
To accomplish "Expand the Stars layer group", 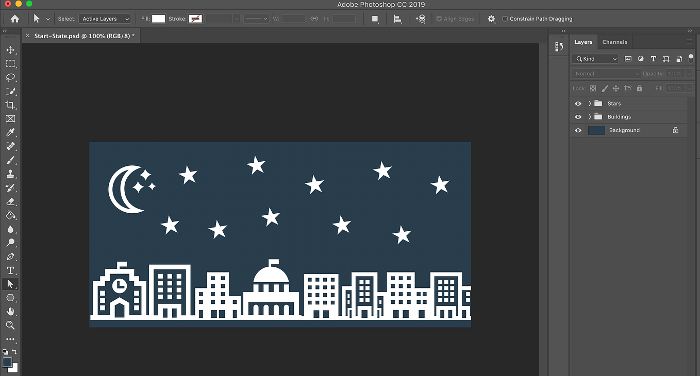I will click(x=590, y=104).
